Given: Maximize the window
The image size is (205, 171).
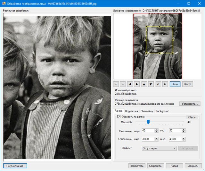Looking at the screenshot, I should pos(189,4).
